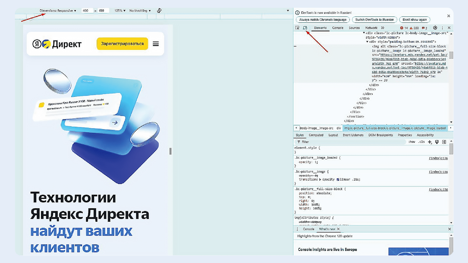
Task: Click the viewport resize handle on right edge
Action: click(170, 151)
